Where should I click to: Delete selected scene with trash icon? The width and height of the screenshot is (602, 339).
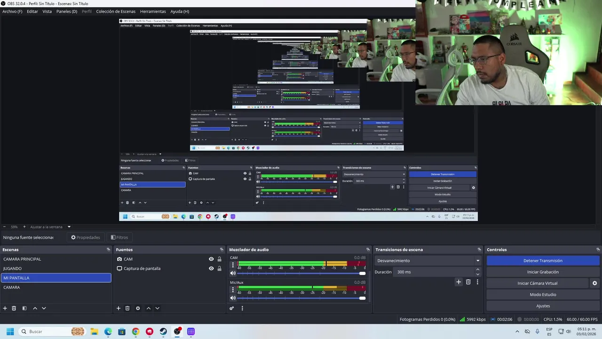pyautogui.click(x=14, y=308)
